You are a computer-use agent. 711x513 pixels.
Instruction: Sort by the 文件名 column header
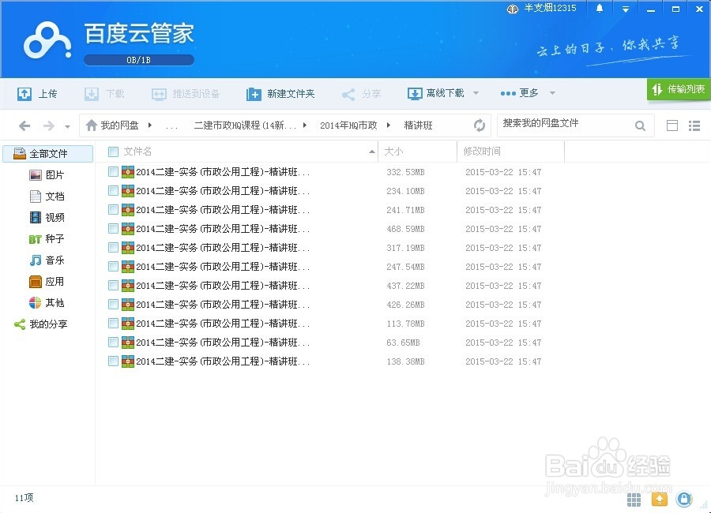click(x=137, y=152)
